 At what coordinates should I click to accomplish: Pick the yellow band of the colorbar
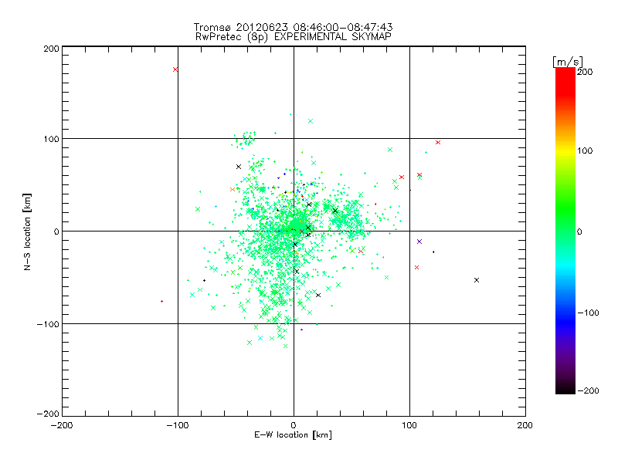[x=565, y=150]
